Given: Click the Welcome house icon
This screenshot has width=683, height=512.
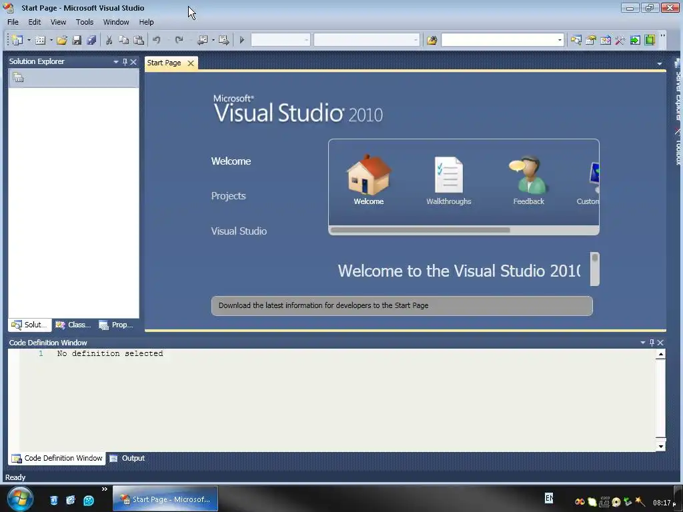Looking at the screenshot, I should 368,175.
